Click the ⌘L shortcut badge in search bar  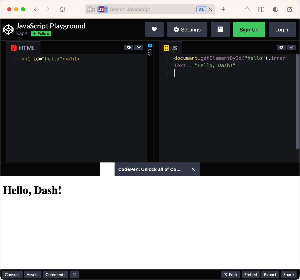pos(201,9)
